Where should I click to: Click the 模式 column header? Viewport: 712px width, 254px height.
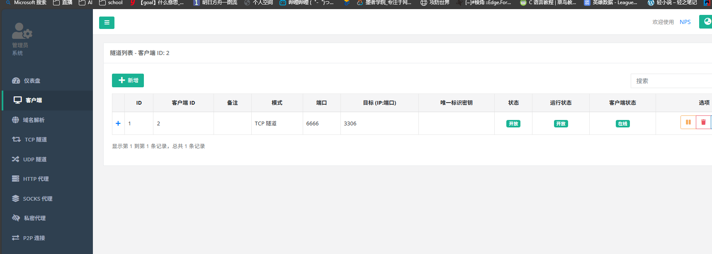click(277, 103)
